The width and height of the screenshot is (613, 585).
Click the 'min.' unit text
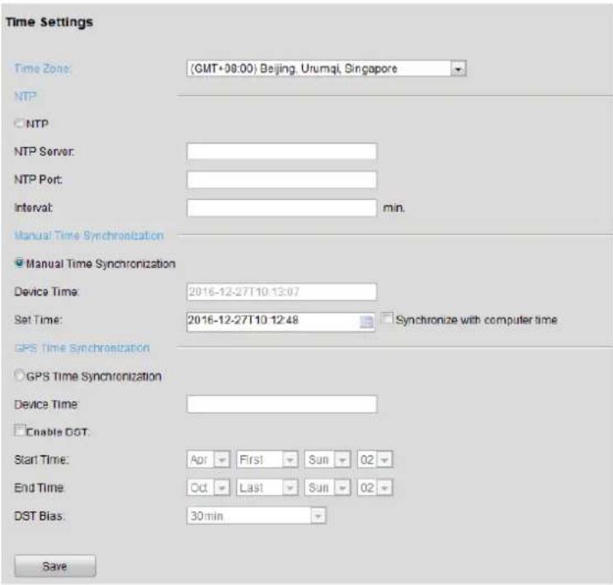coord(394,208)
